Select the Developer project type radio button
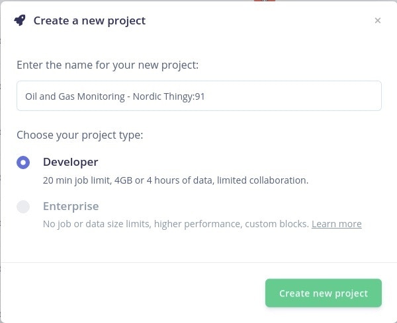This screenshot has width=397, height=323. point(23,162)
